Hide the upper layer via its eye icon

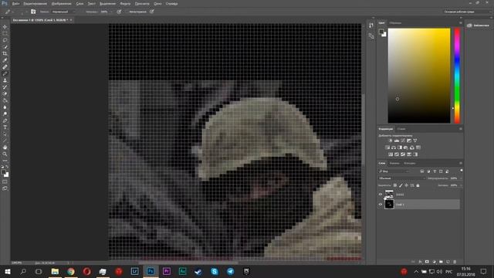pos(381,195)
